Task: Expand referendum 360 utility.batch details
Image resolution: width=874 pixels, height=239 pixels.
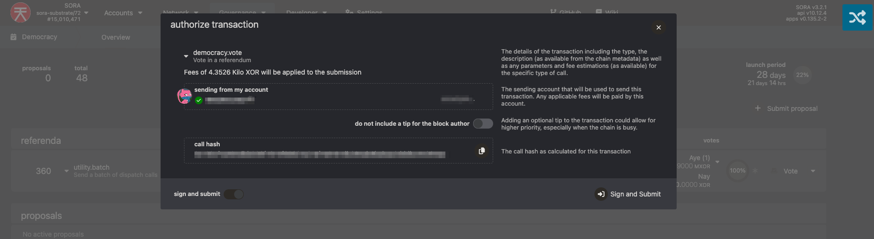Action: pos(66,171)
